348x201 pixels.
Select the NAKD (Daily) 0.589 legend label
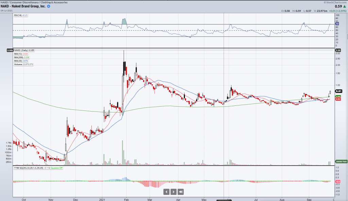click(x=24, y=50)
